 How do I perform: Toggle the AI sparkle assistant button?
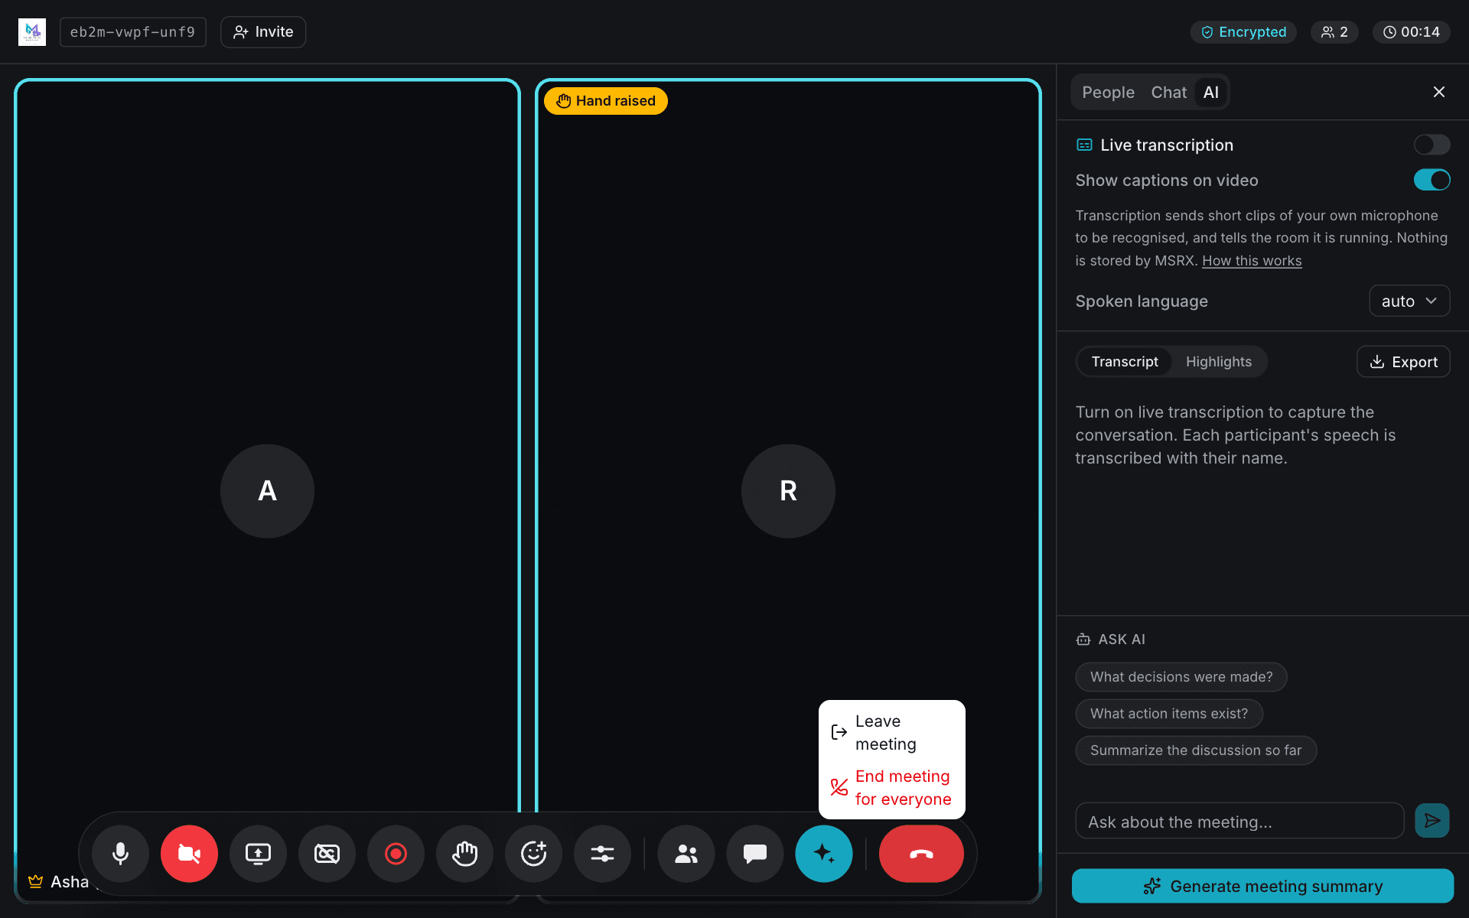click(824, 854)
